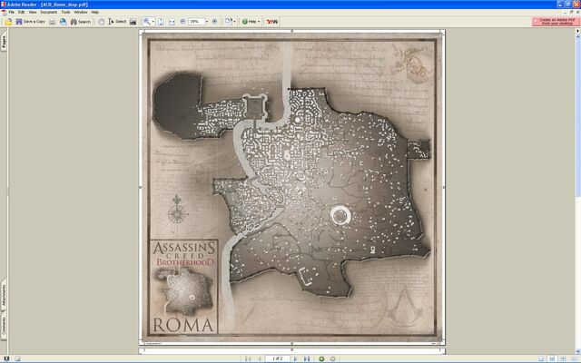This screenshot has height=363, width=581.
Task: Open the Help dropdown arrow
Action: [x=259, y=22]
